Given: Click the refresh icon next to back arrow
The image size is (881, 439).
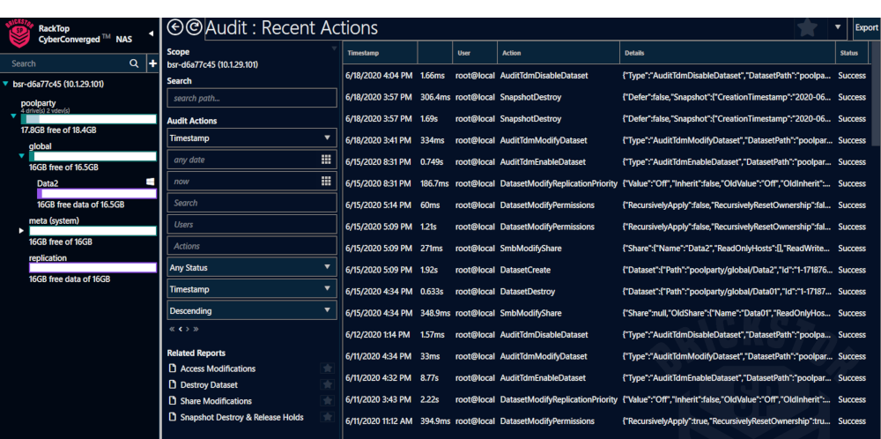Looking at the screenshot, I should (x=193, y=28).
